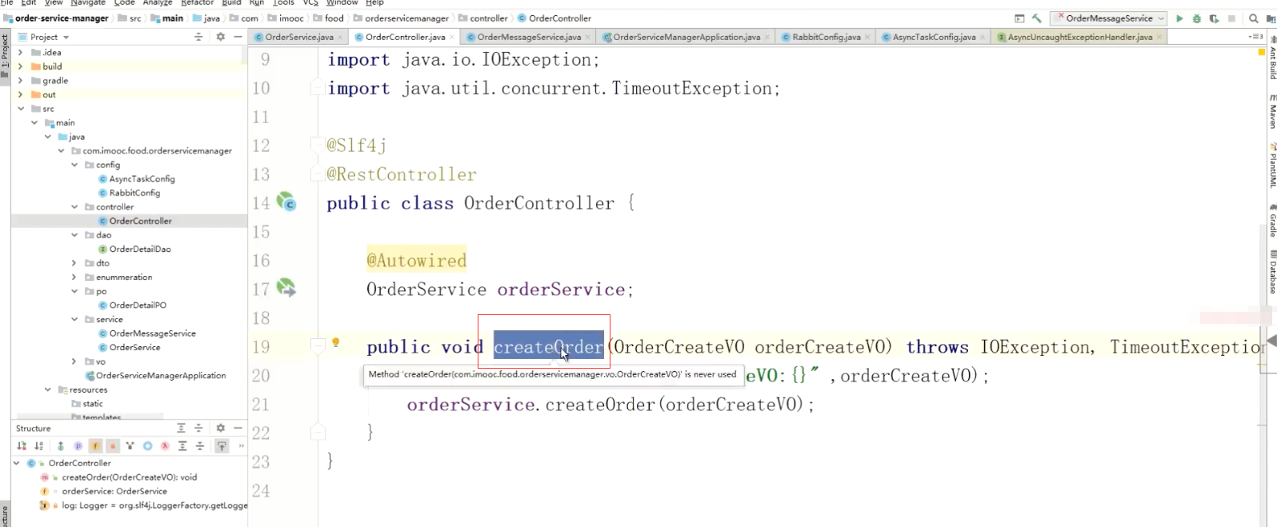Screen dimensions: 1277x527
Task: Switch to AsyncUncaughtExceptionHandler.java tab
Action: 1079,37
